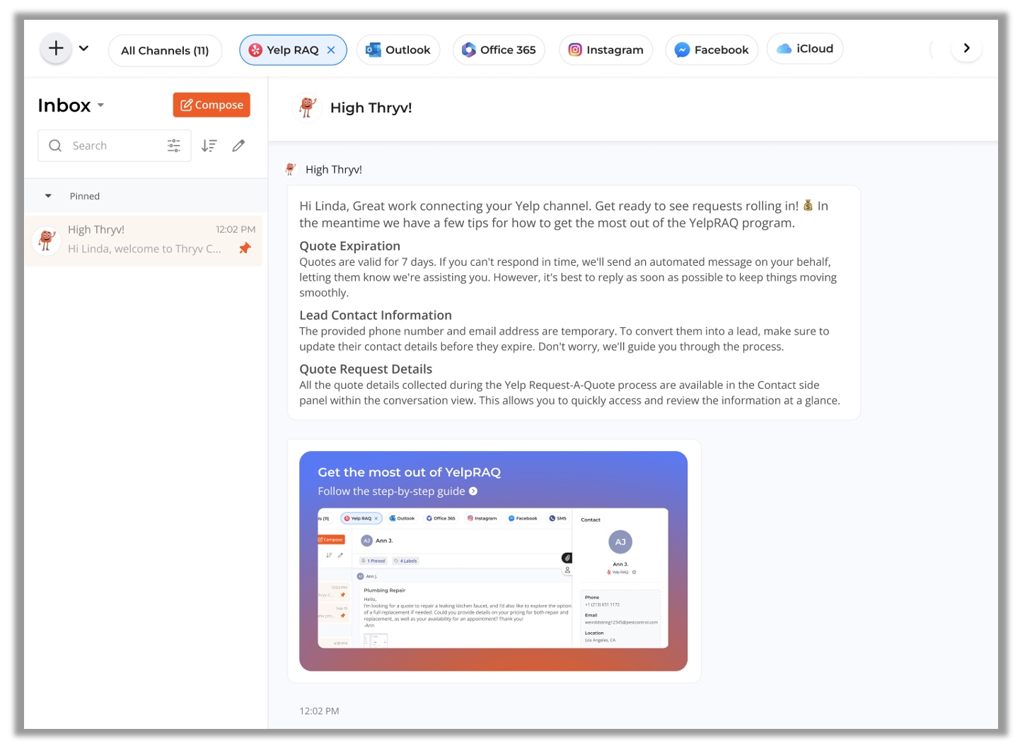Click the right chevron to show more channels
This screenshot has height=748, width=1020.
click(966, 48)
